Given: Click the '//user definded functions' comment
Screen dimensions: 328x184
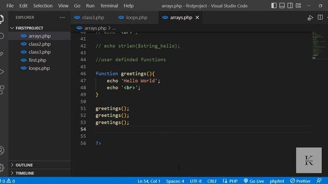Looking at the screenshot, I should 131,60.
